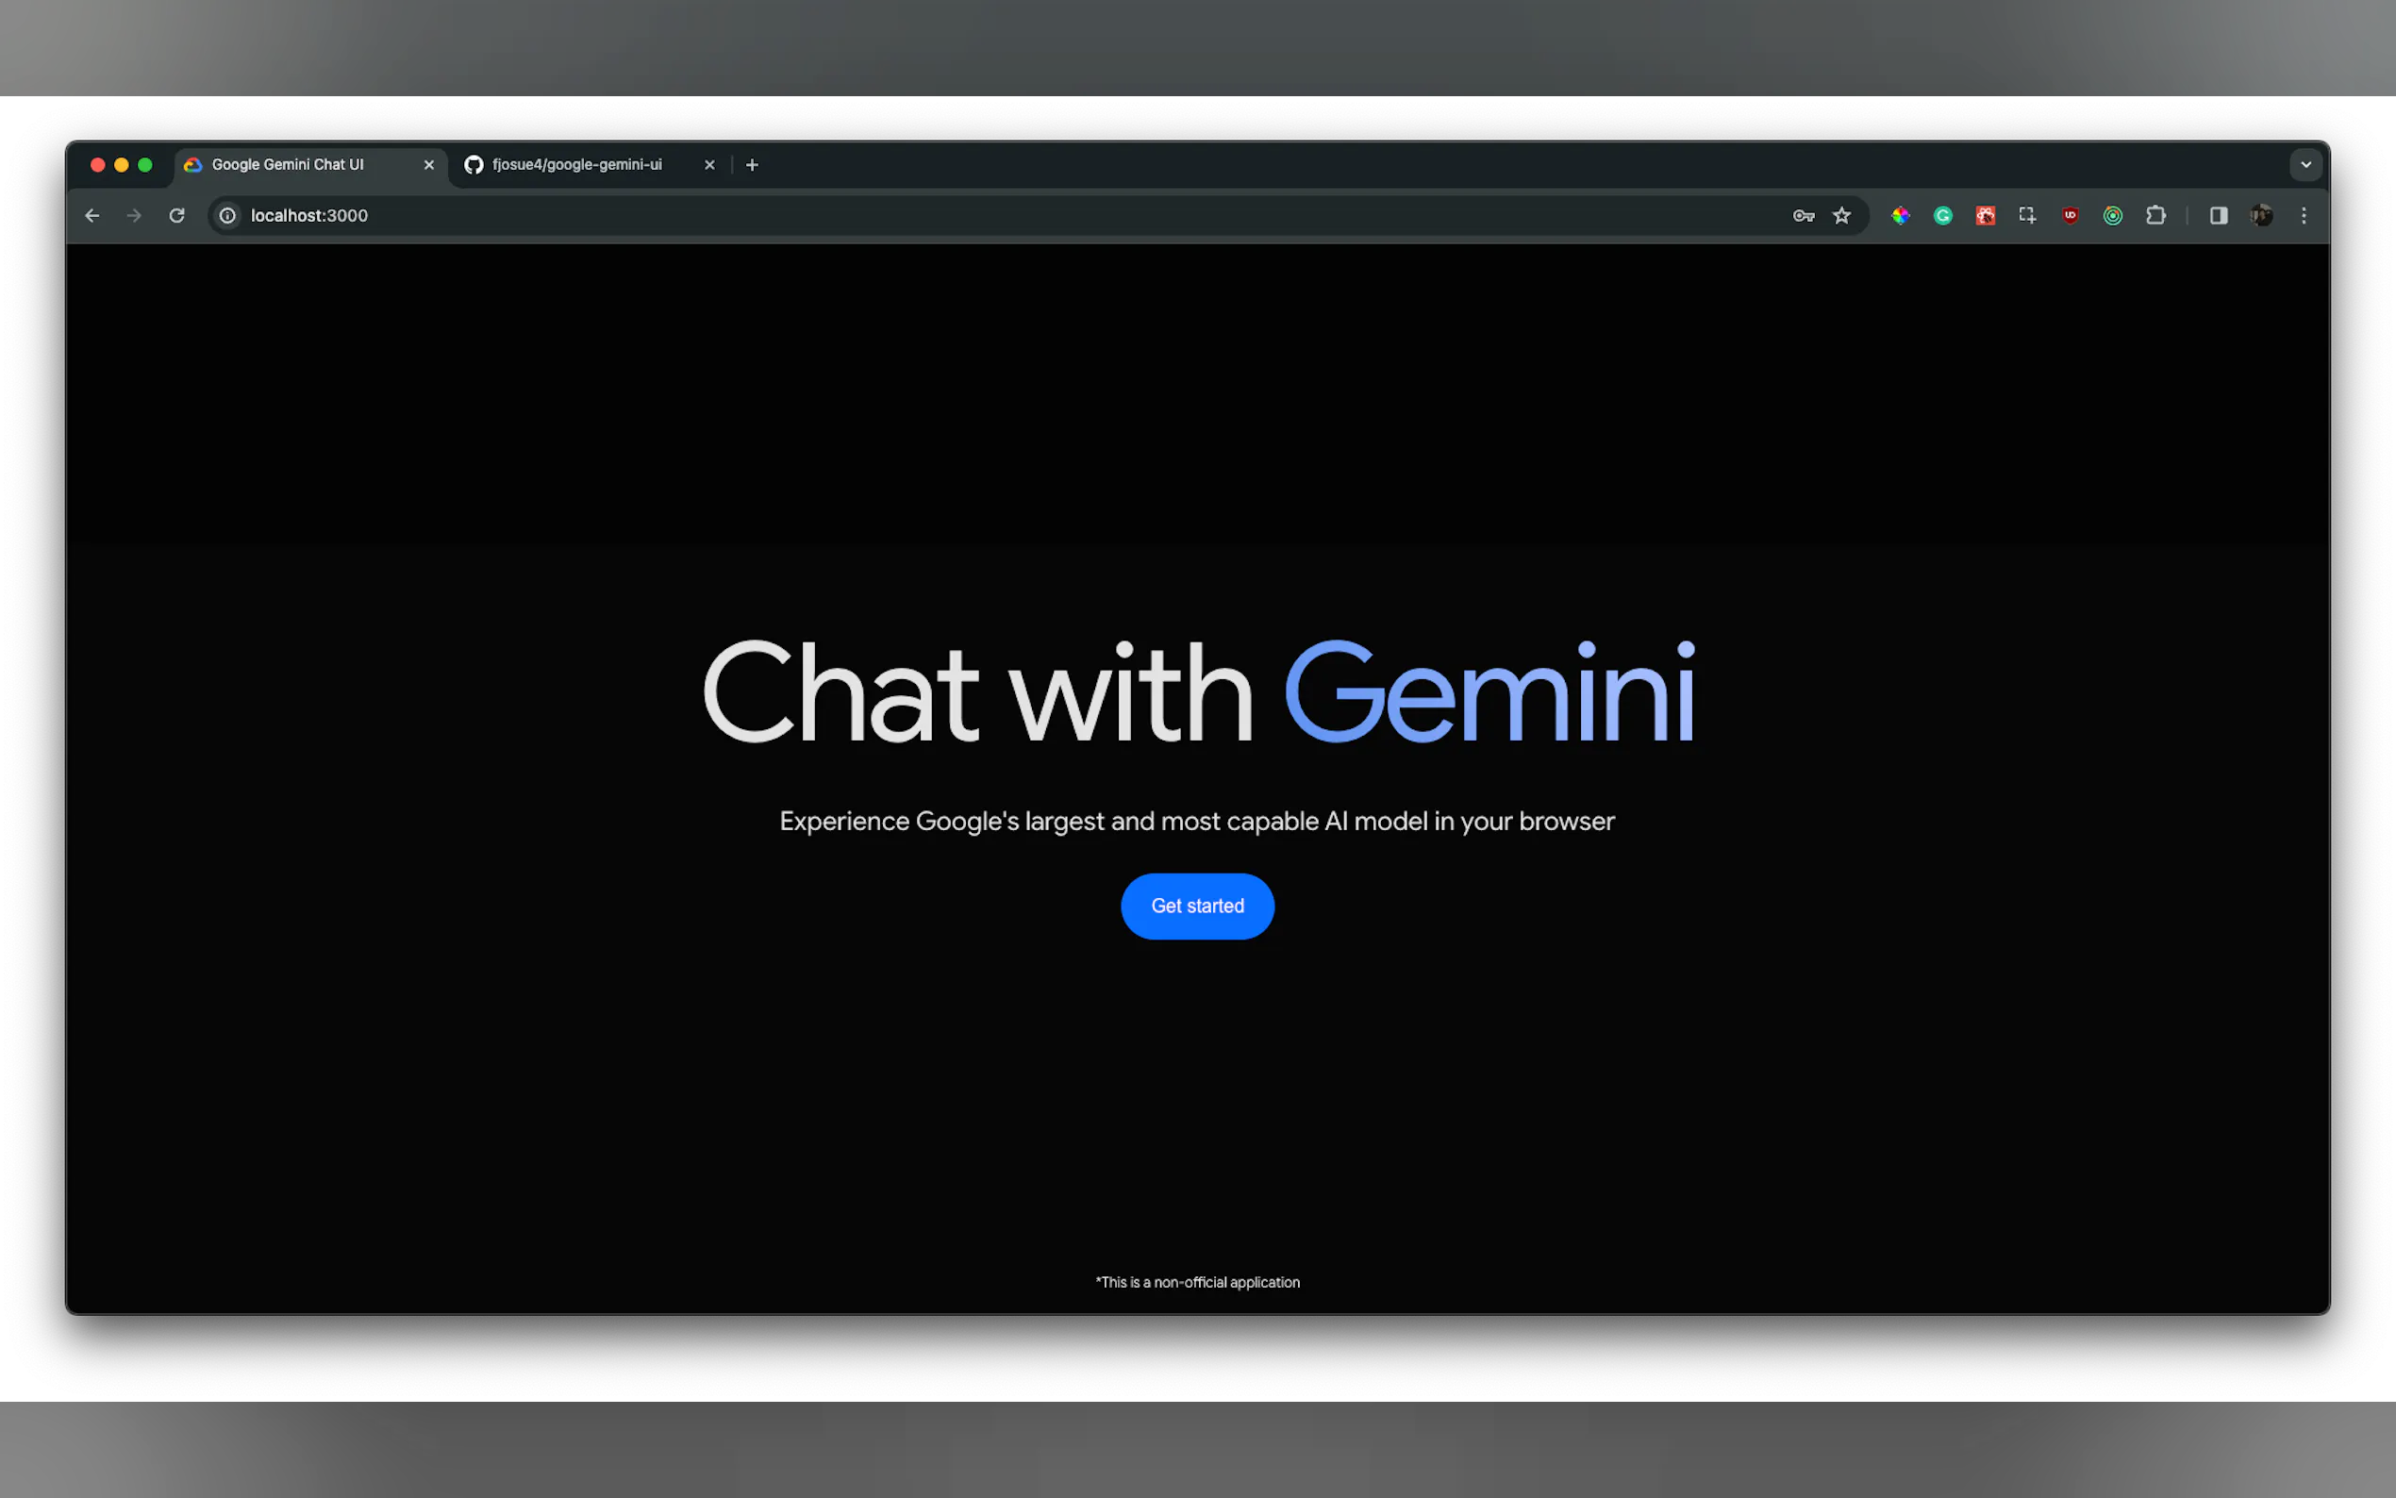Open the uBlock Origin extension
The image size is (2396, 1498).
(2071, 215)
